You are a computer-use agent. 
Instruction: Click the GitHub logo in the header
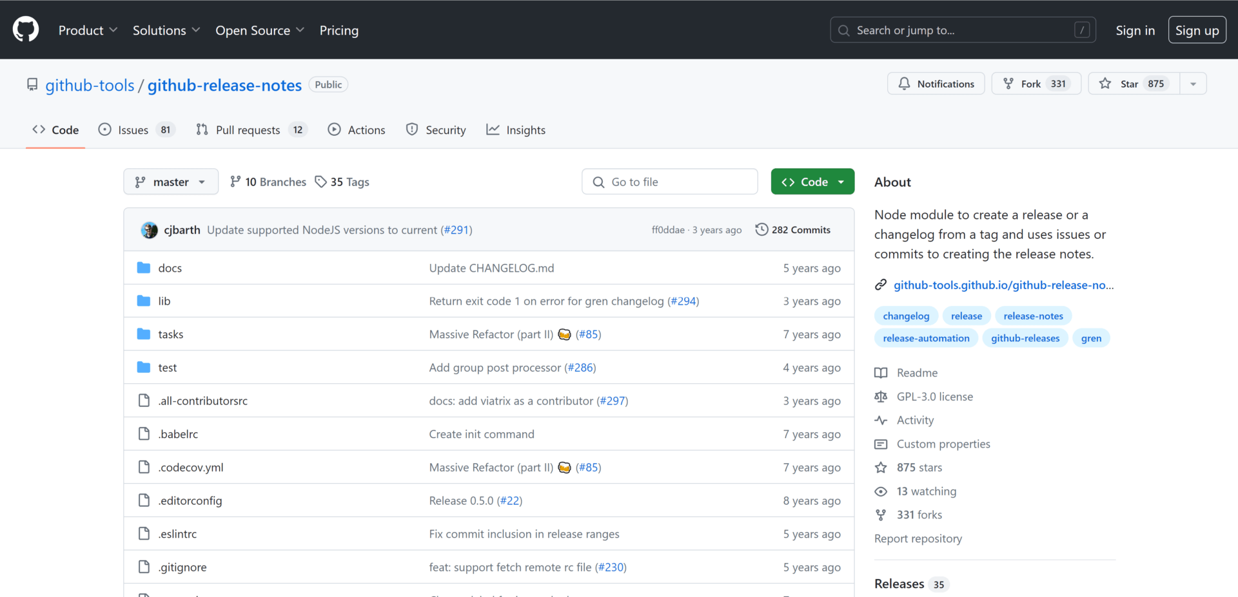click(25, 29)
